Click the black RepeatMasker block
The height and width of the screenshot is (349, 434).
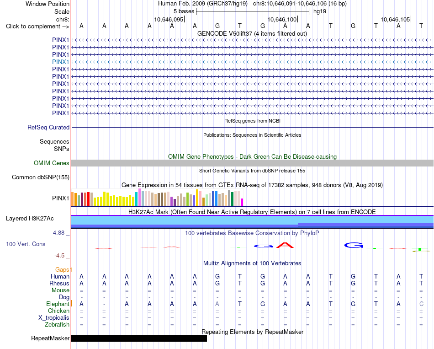(x=139, y=338)
